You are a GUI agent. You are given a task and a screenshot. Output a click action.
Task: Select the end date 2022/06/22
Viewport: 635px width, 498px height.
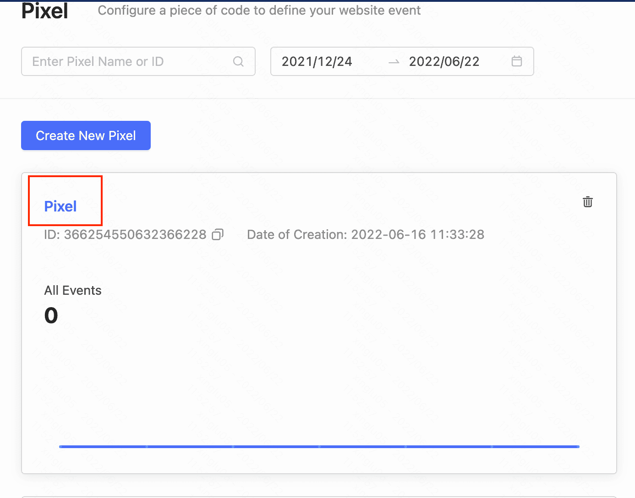coord(444,61)
